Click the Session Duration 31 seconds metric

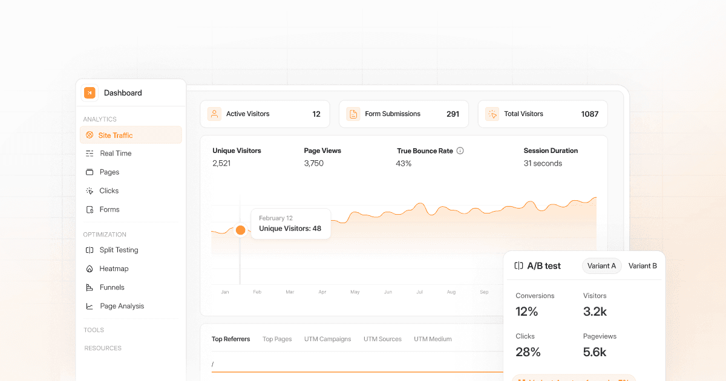[551, 157]
